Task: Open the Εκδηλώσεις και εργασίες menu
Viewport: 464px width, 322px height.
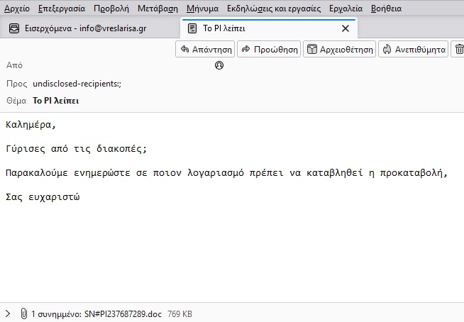Action: tap(274, 9)
